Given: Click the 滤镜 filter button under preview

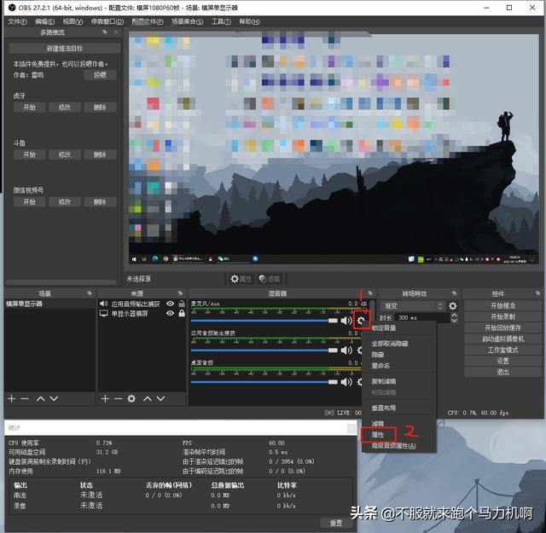Looking at the screenshot, I should point(269,279).
